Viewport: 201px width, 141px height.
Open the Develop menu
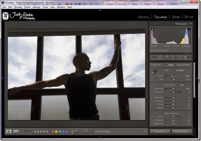point(18,7)
